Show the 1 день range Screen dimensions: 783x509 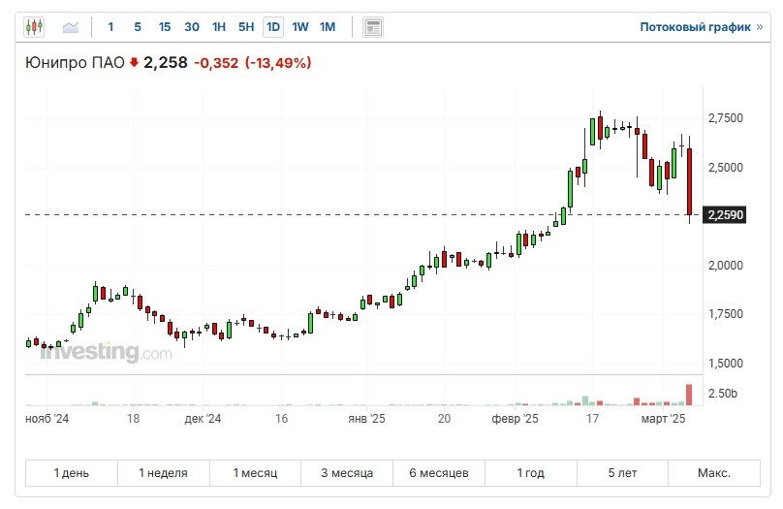coord(72,473)
